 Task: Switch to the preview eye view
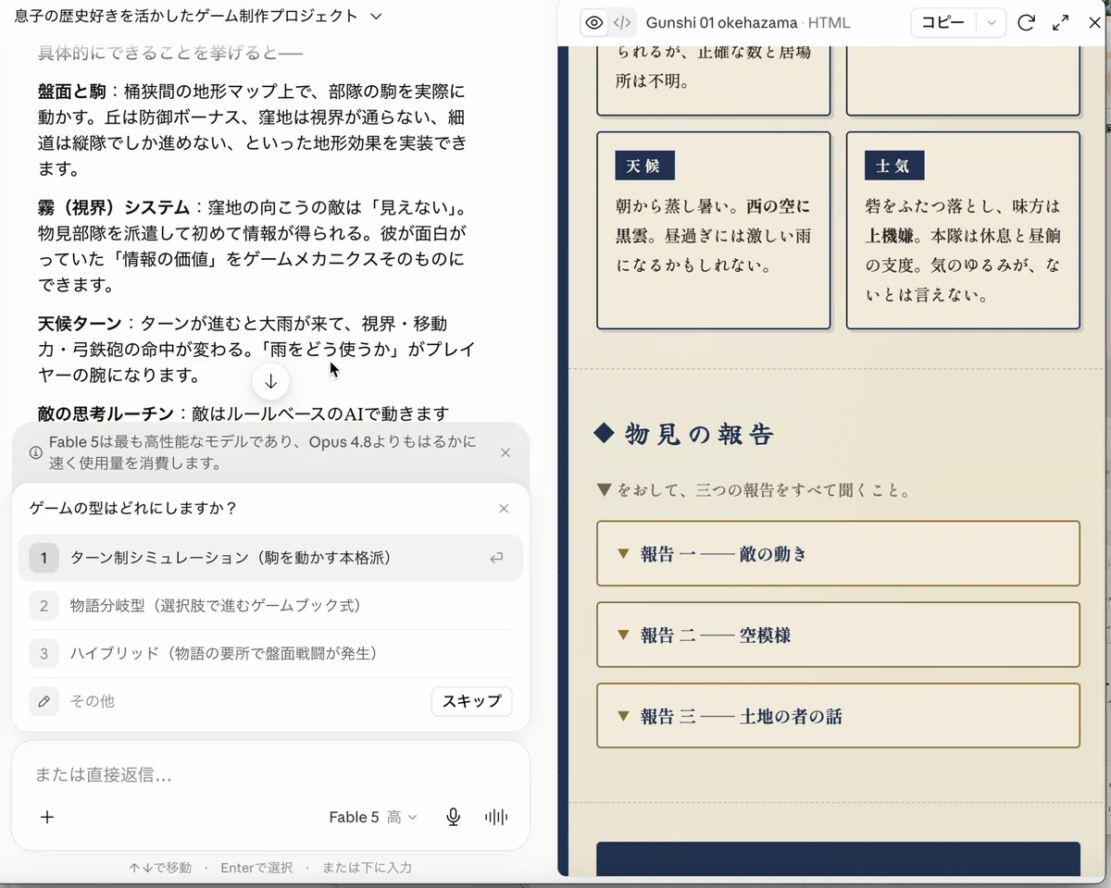tap(594, 23)
